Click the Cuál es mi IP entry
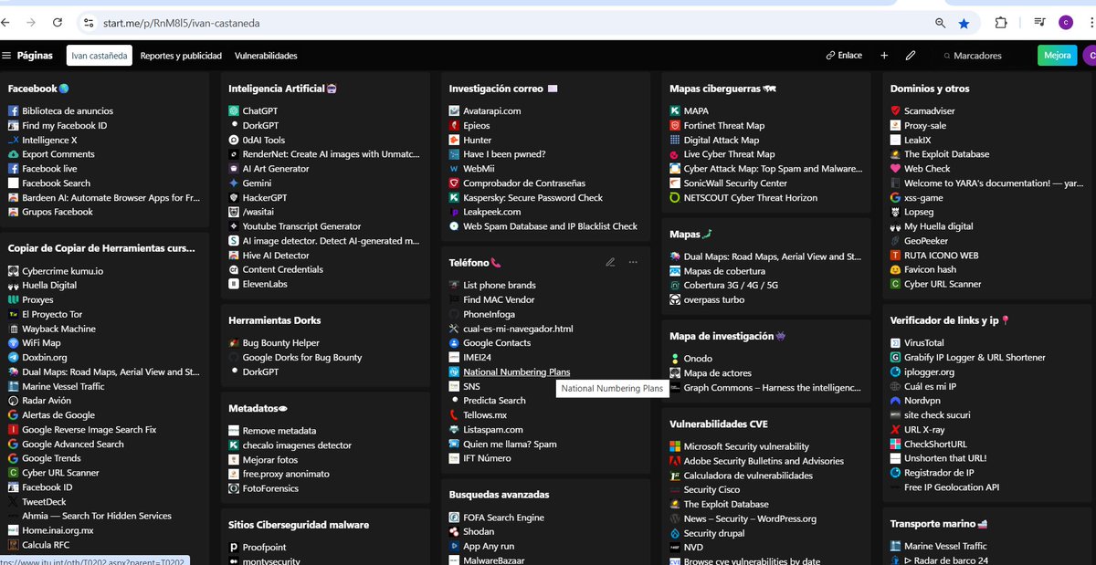This screenshot has height=565, width=1096. pyautogui.click(x=931, y=387)
